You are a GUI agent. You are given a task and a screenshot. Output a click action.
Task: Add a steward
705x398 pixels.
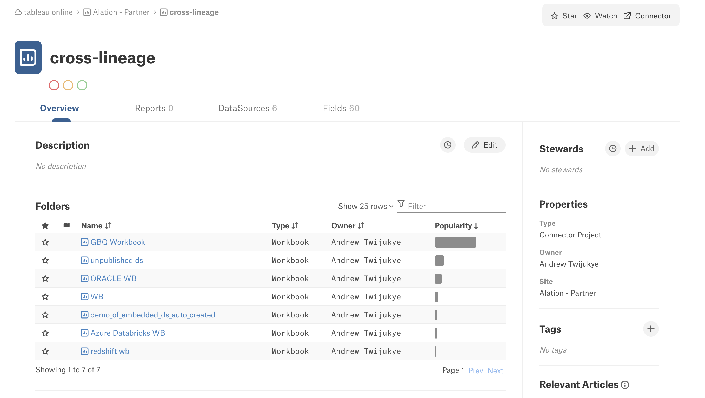pos(641,148)
